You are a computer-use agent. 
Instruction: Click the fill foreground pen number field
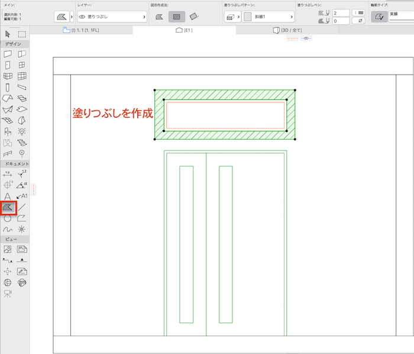(x=341, y=12)
